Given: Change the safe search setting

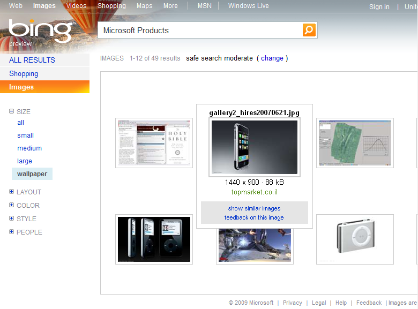Looking at the screenshot, I should pyautogui.click(x=272, y=58).
